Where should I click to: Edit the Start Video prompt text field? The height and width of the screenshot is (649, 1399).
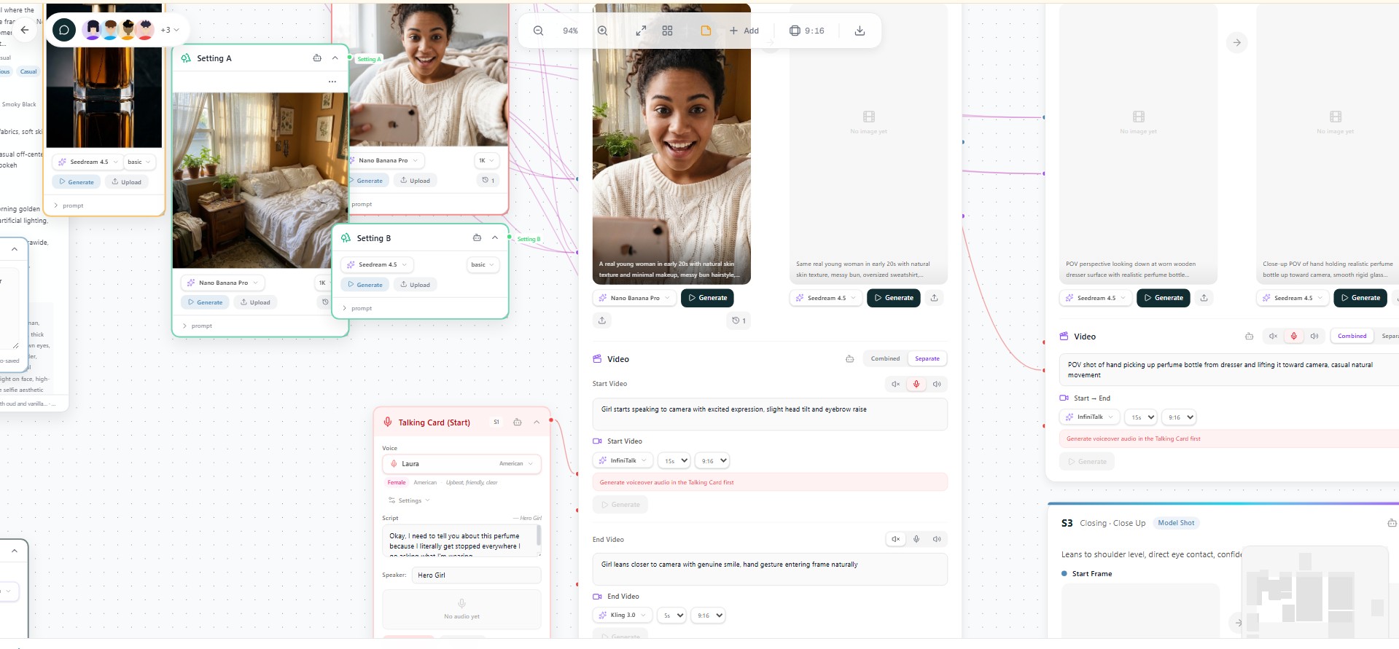(770, 414)
